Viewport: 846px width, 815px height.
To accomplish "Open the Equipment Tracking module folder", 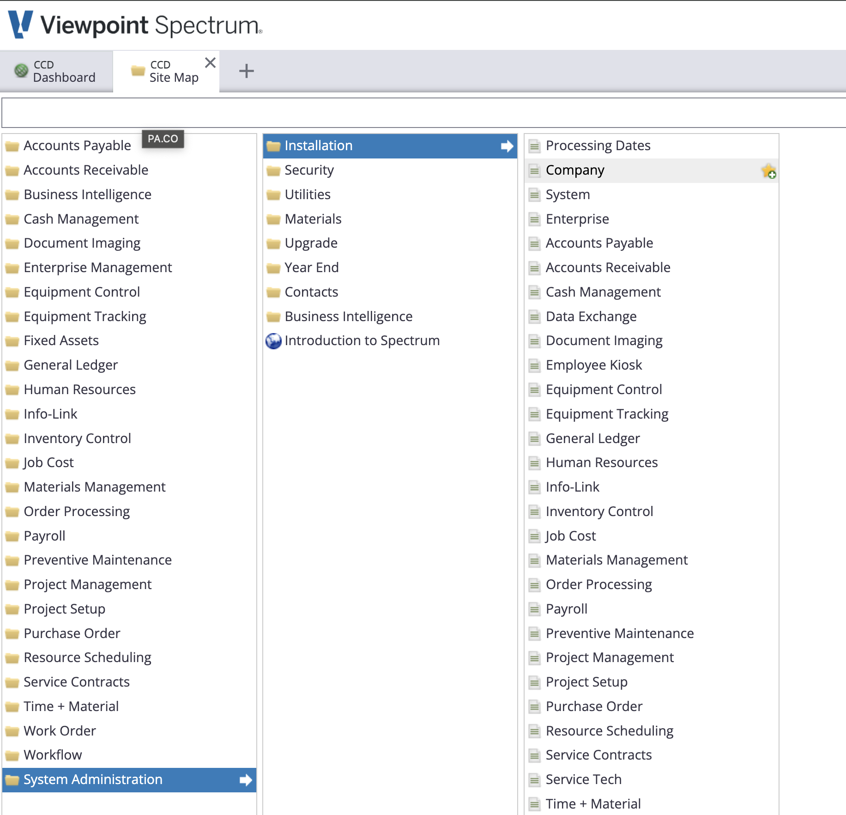I will (129, 317).
